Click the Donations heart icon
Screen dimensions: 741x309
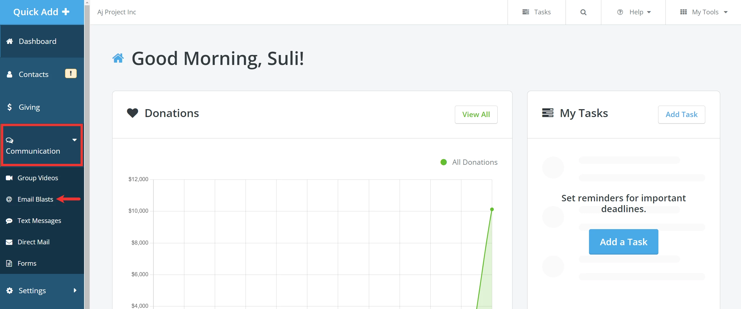(132, 113)
